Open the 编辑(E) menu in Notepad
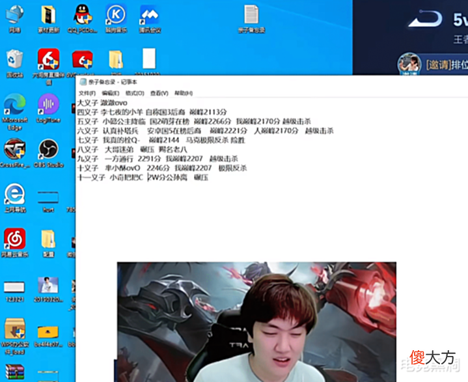 [111, 93]
